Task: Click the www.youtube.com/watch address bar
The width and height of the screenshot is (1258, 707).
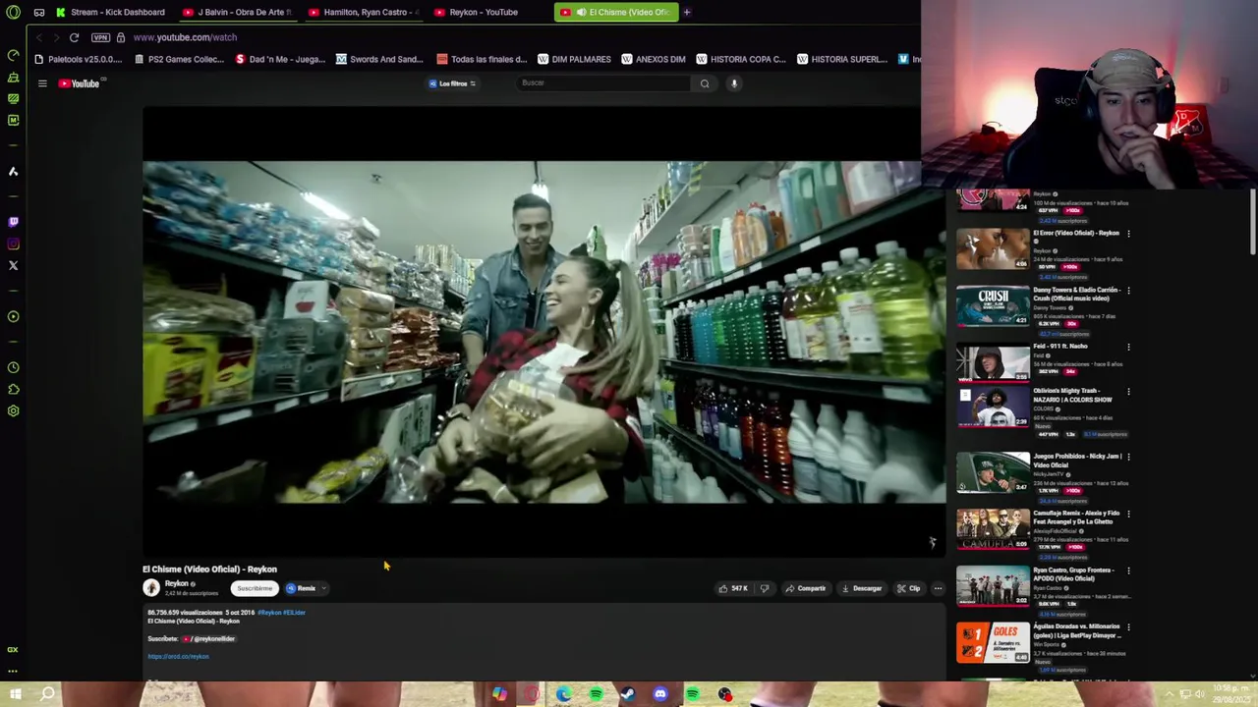Action: coord(185,37)
